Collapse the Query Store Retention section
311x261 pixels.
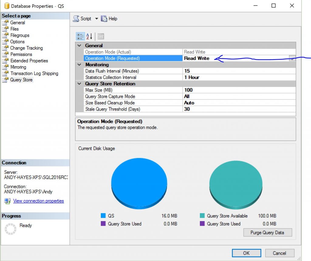(80, 84)
